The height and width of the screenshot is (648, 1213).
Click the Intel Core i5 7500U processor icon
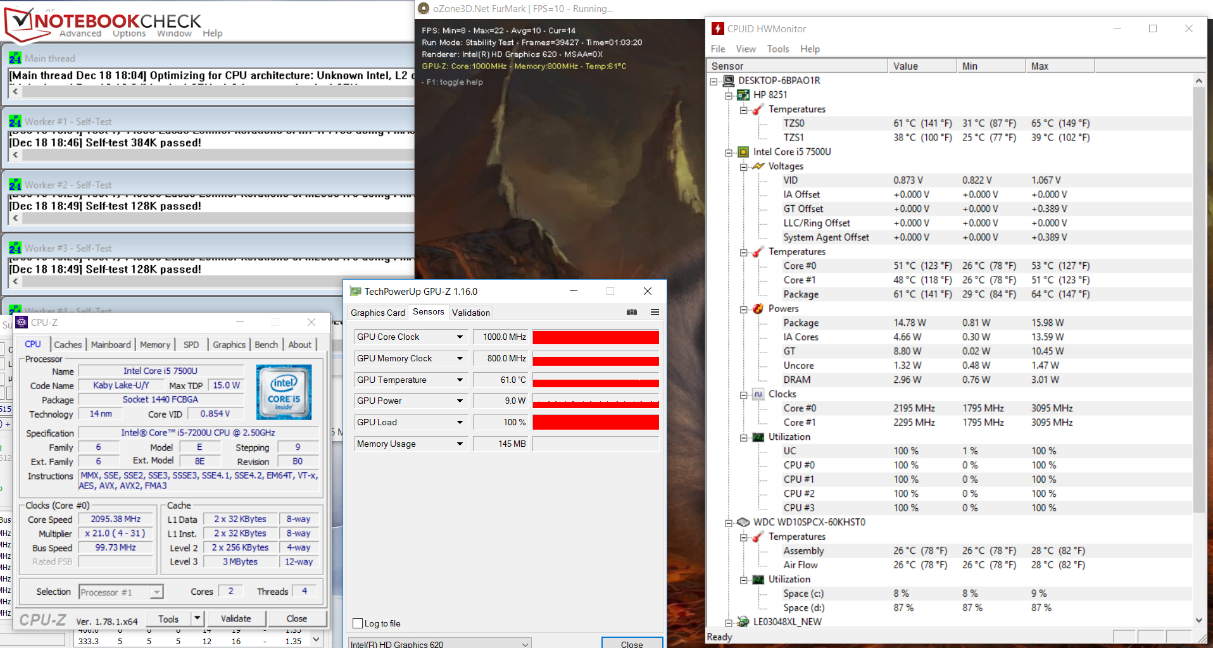[743, 152]
